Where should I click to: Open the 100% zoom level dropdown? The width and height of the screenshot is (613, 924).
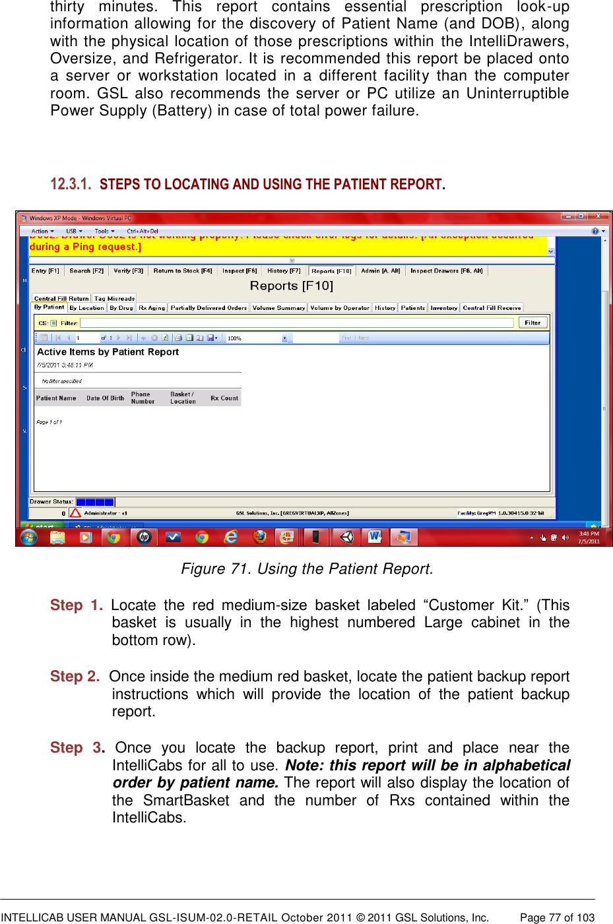[x=284, y=338]
